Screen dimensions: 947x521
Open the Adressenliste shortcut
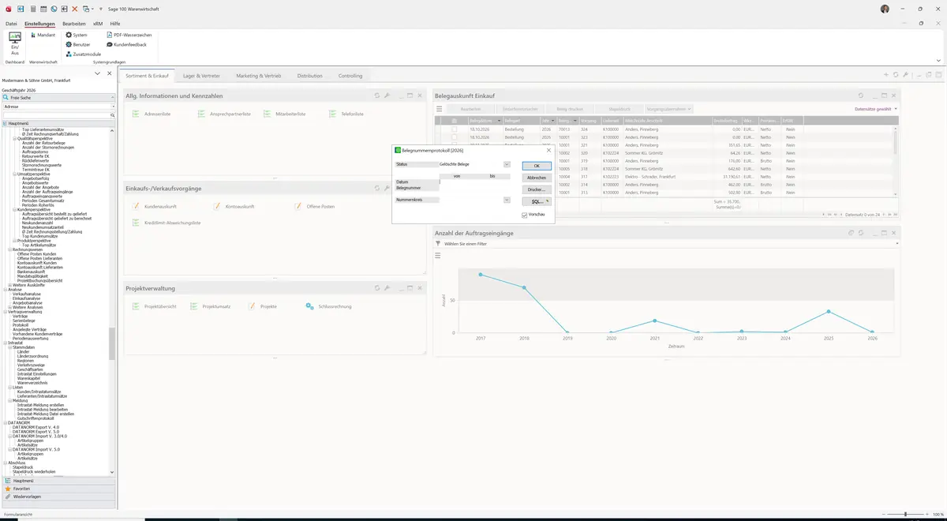coord(152,114)
